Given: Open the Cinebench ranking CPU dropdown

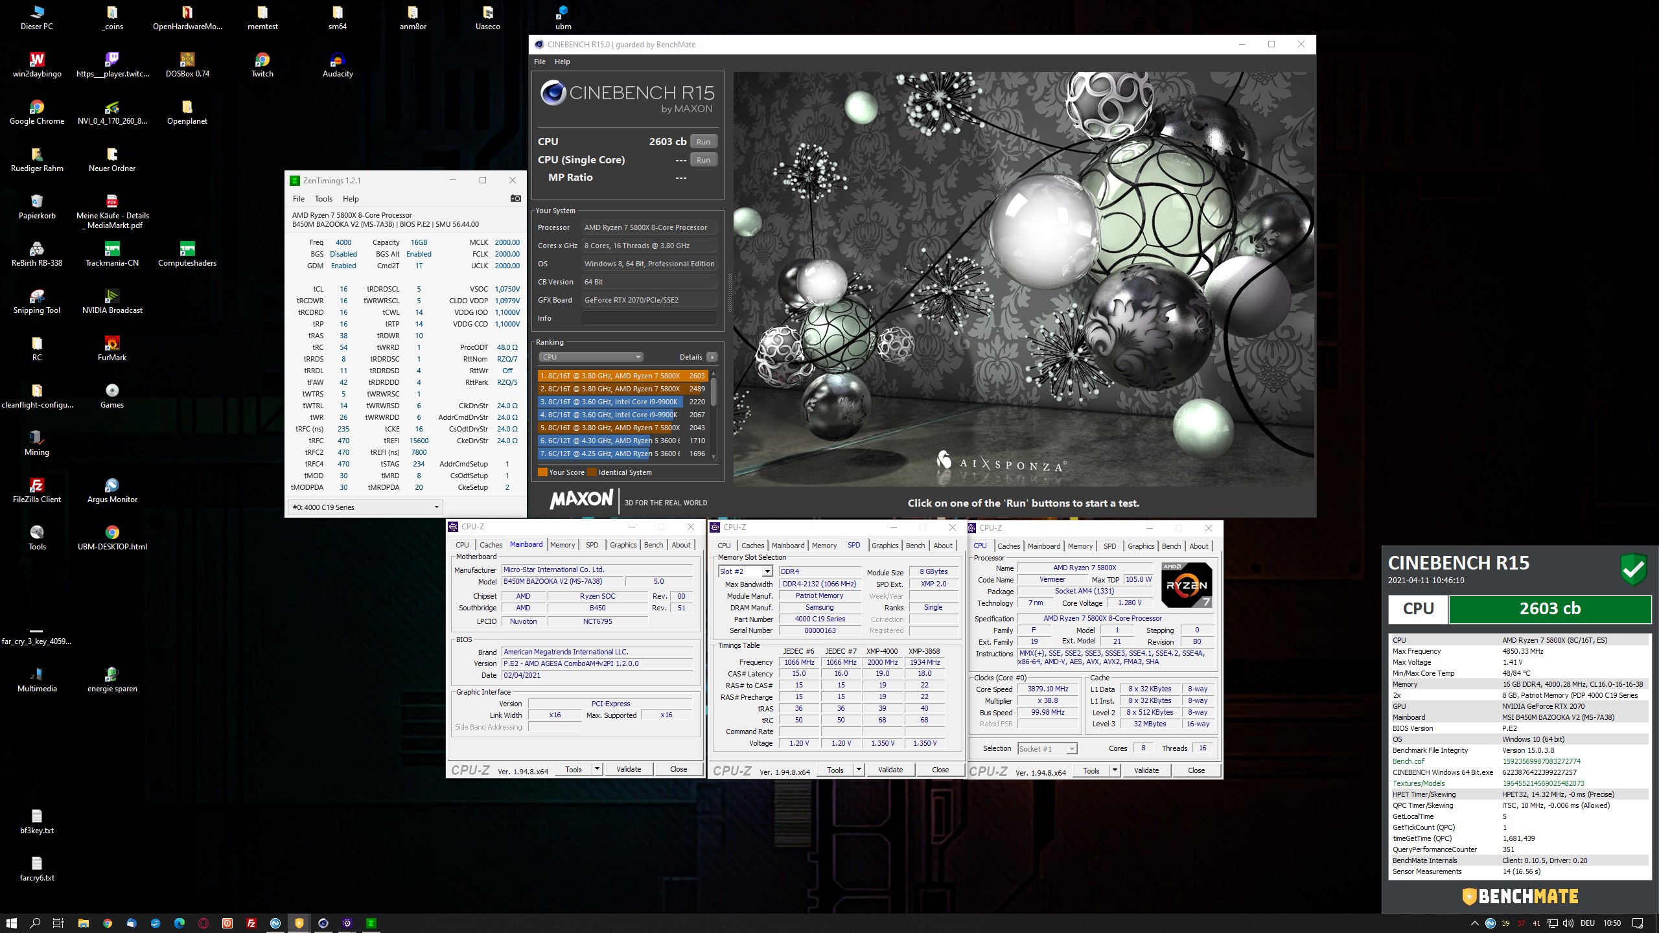Looking at the screenshot, I should pyautogui.click(x=591, y=357).
